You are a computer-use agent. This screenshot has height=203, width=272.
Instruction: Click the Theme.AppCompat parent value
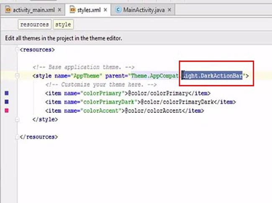154,76
